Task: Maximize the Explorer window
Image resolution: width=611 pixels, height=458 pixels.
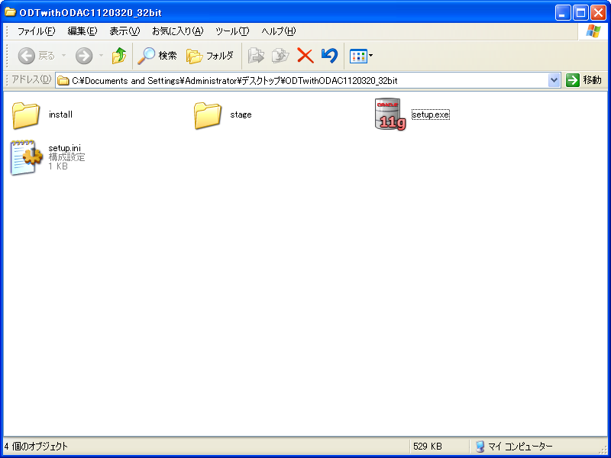Action: click(580, 12)
